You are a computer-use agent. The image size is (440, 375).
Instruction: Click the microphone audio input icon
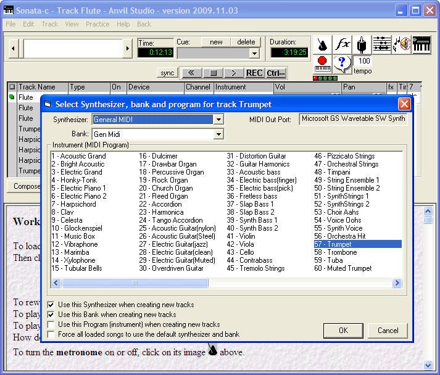click(362, 44)
